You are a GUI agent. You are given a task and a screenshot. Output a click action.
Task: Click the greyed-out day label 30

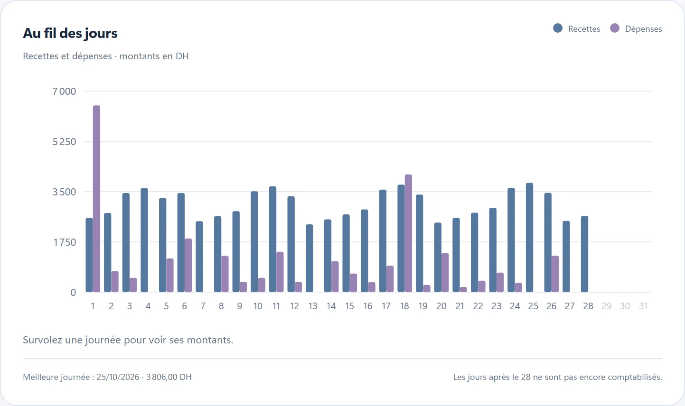625,306
